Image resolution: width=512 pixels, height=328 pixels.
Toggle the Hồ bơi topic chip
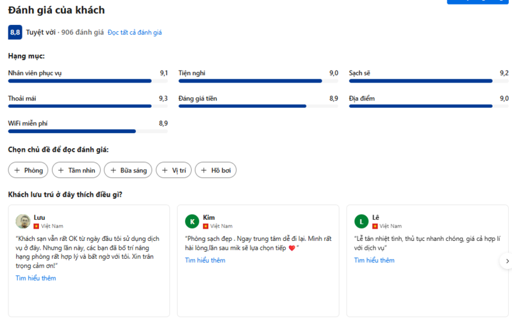click(x=216, y=170)
